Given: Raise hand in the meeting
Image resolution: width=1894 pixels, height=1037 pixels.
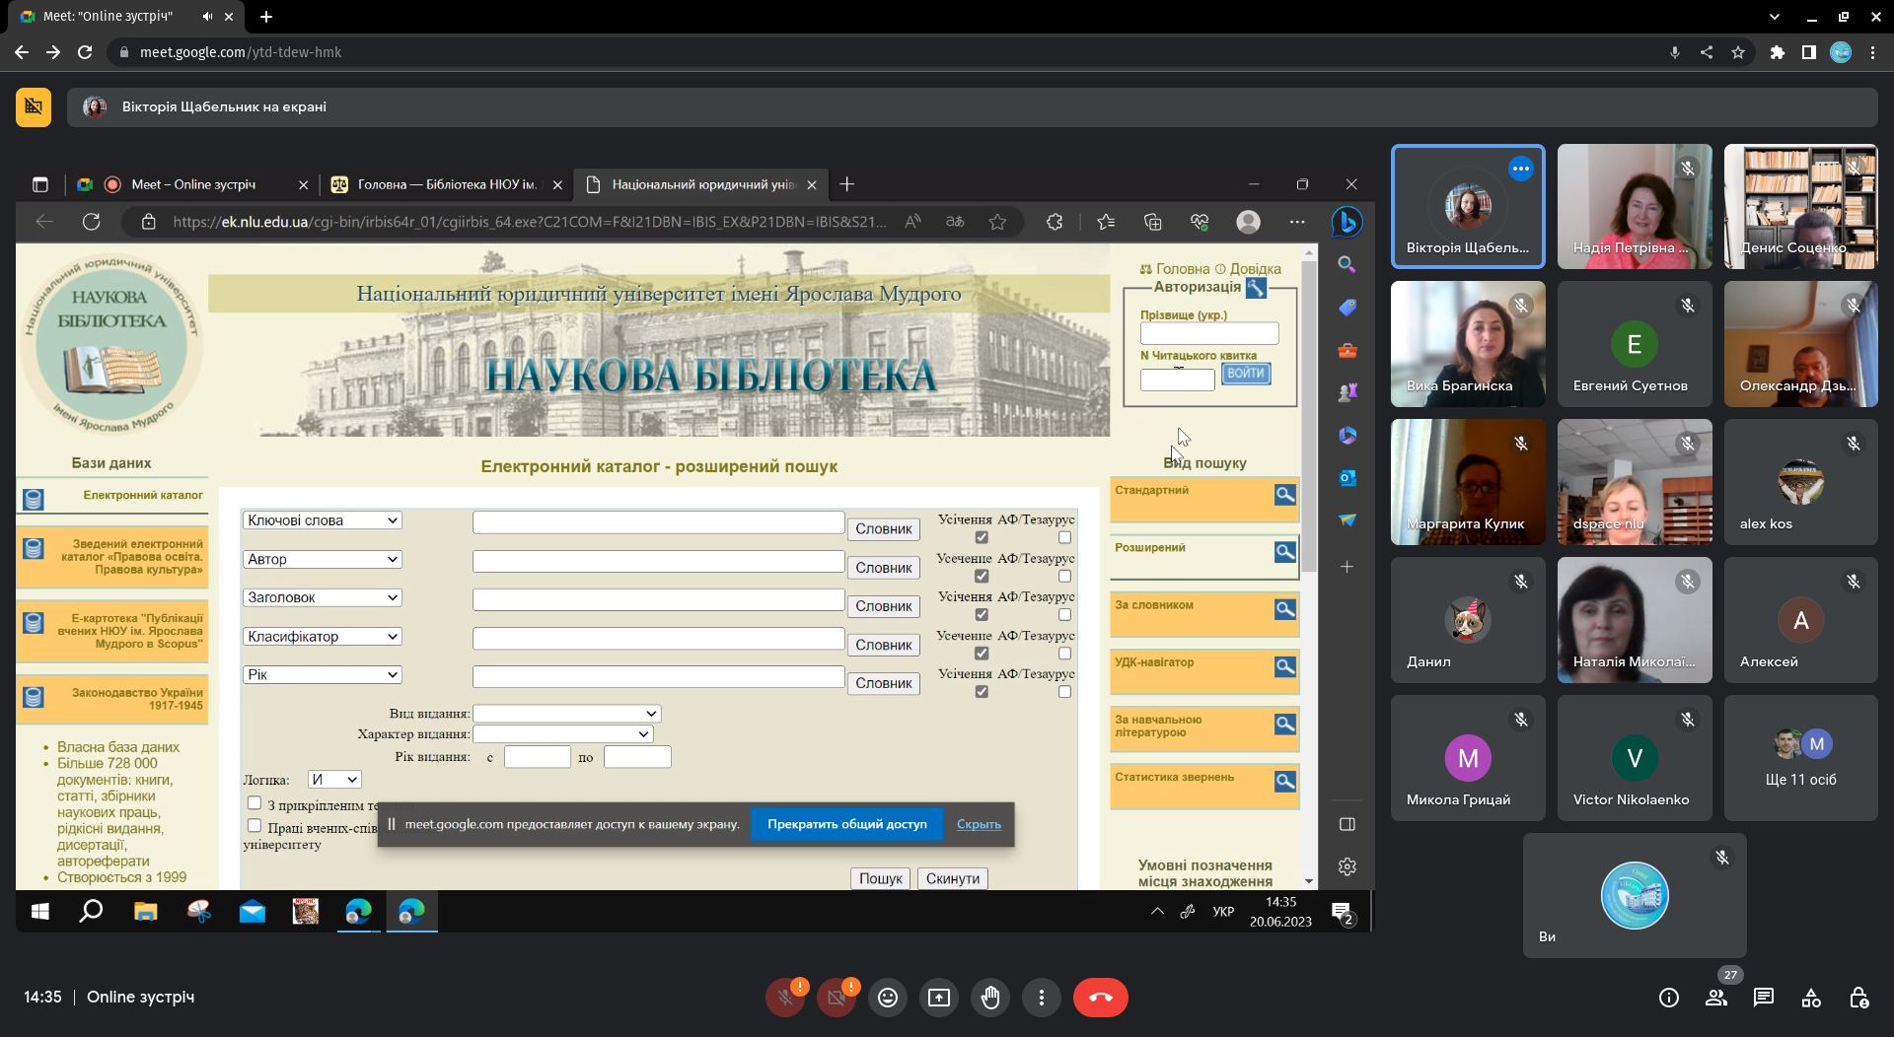Looking at the screenshot, I should 990,998.
